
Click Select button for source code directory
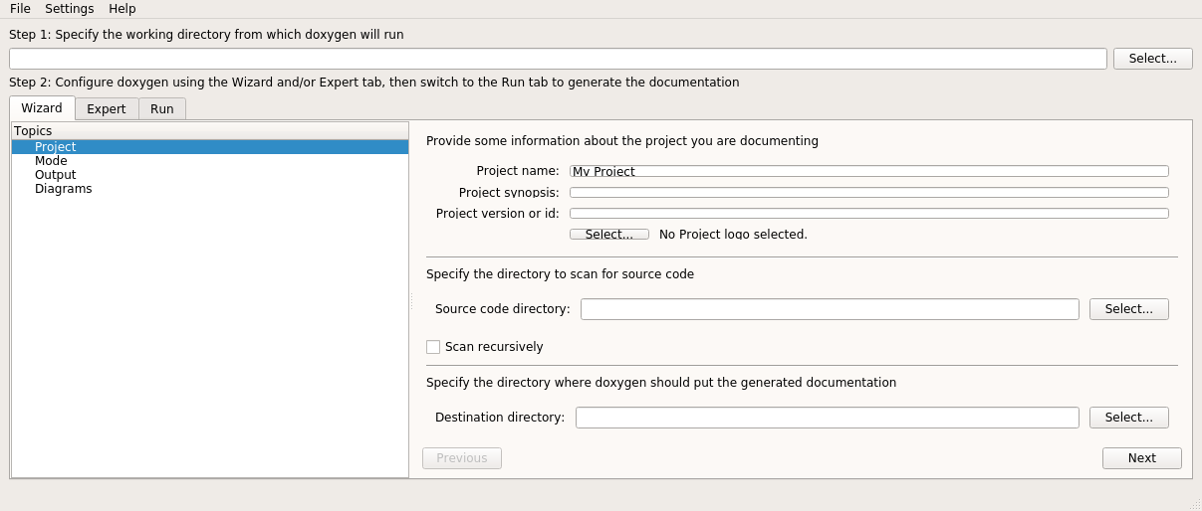tap(1129, 309)
